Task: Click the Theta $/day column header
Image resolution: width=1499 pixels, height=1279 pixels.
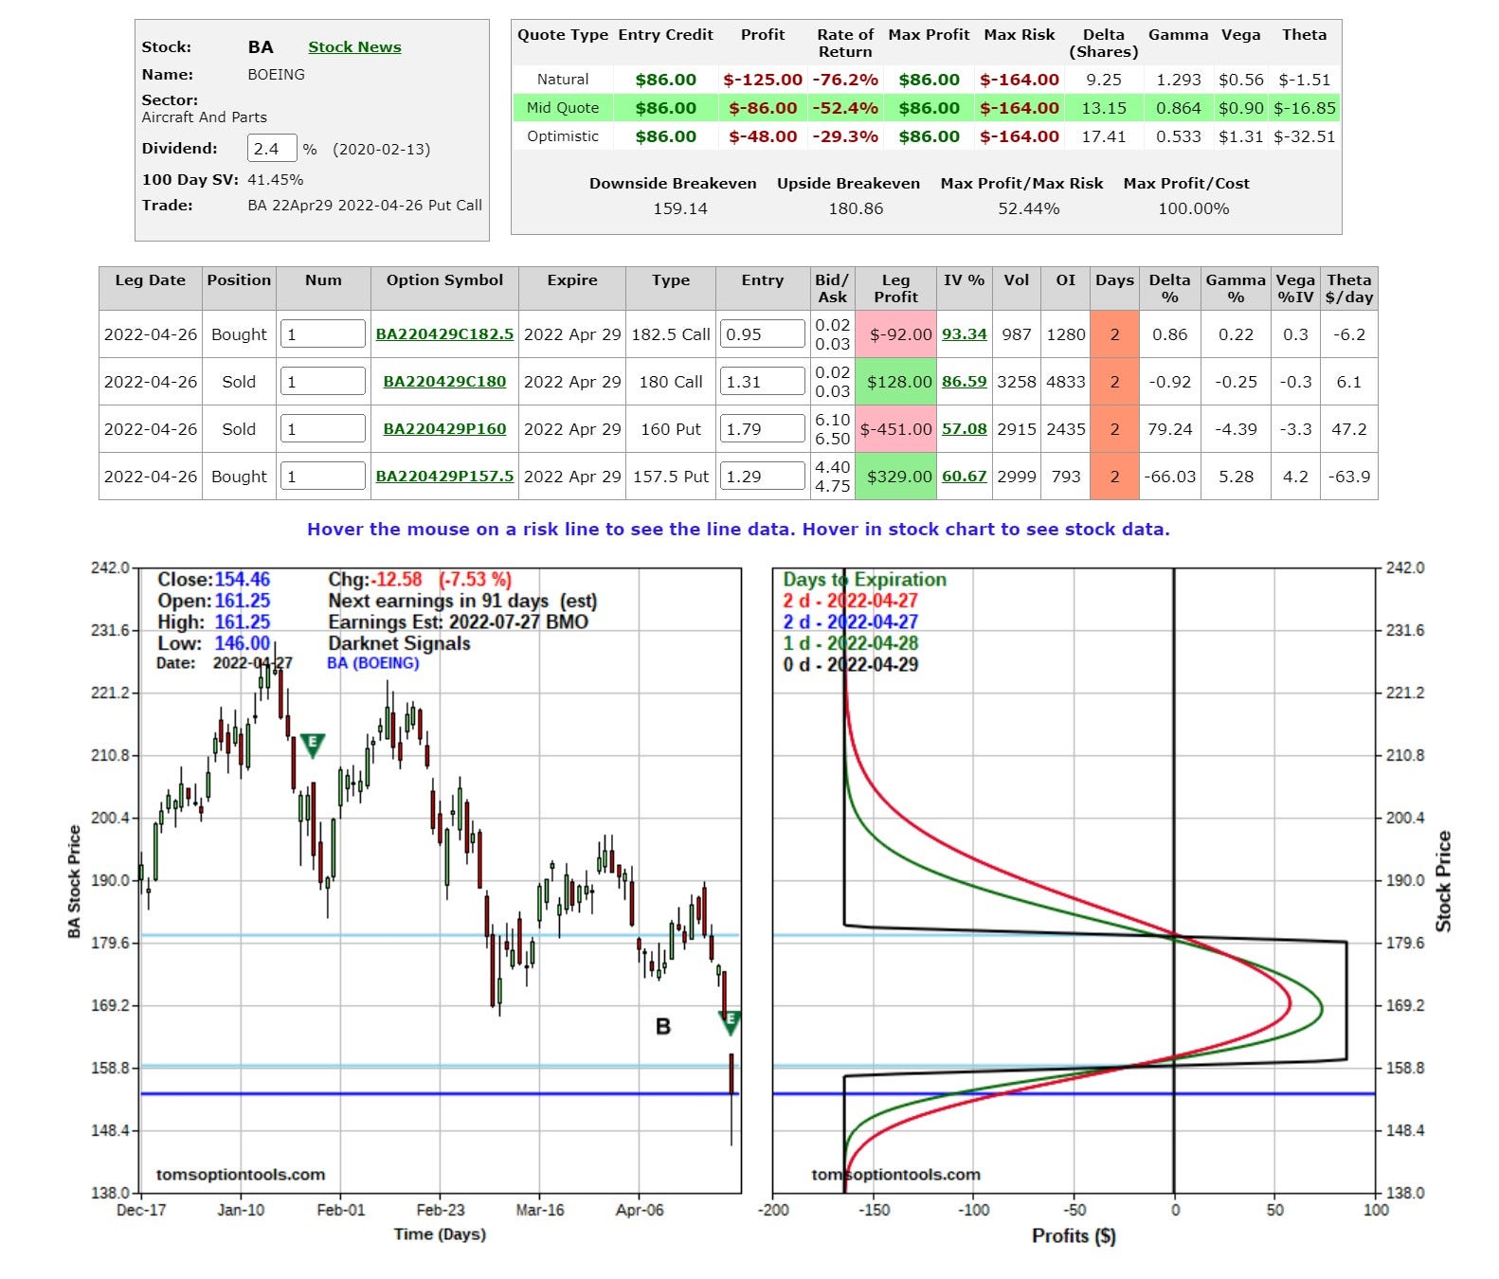Action: pos(1348,288)
